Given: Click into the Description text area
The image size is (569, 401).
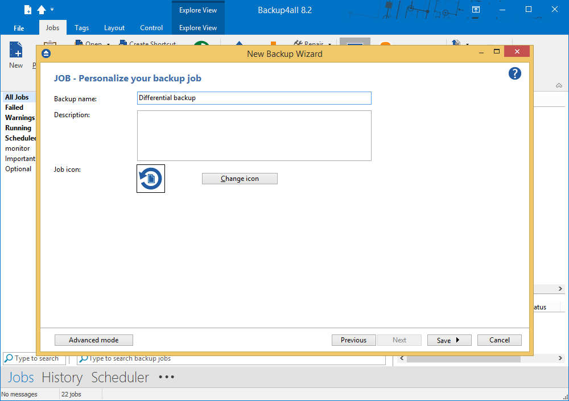Looking at the screenshot, I should (254, 135).
